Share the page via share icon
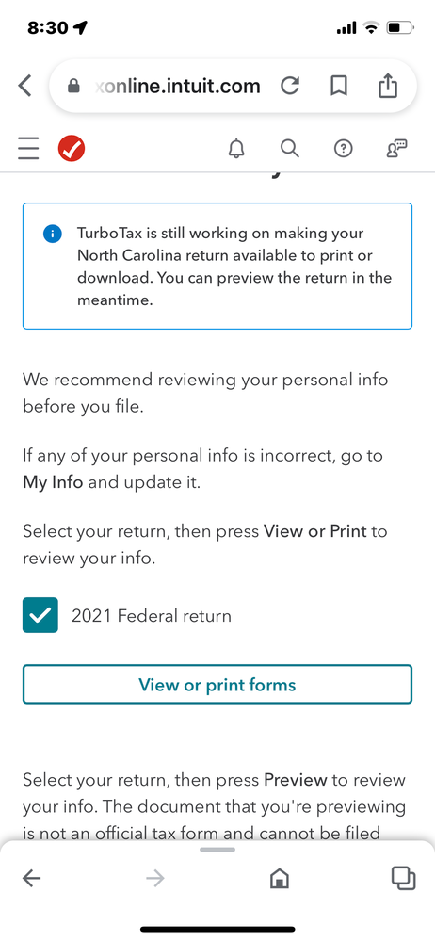The width and height of the screenshot is (435, 941). pos(388,85)
